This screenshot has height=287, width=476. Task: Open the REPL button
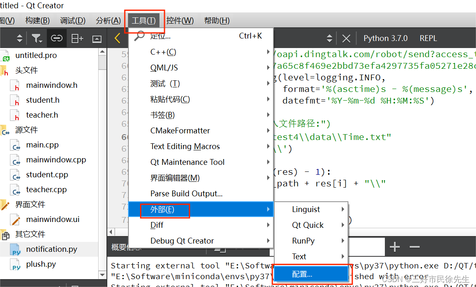pos(428,39)
